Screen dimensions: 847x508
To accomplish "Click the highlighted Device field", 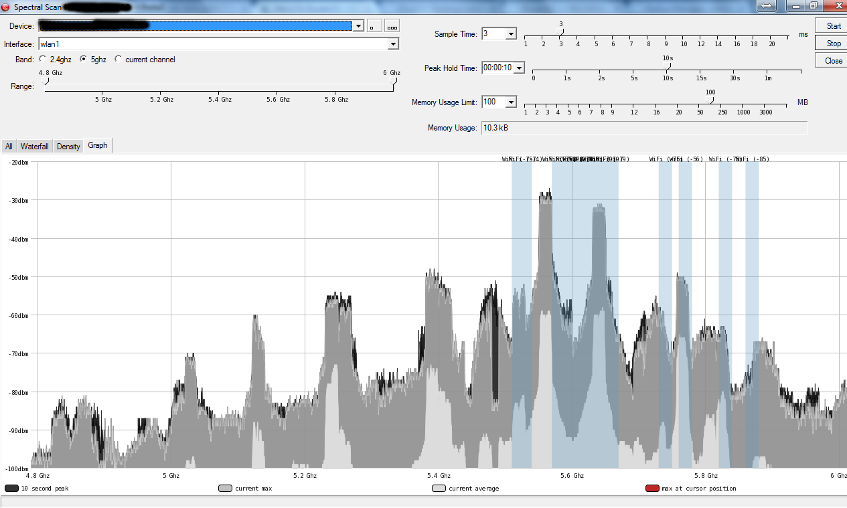I will point(196,25).
